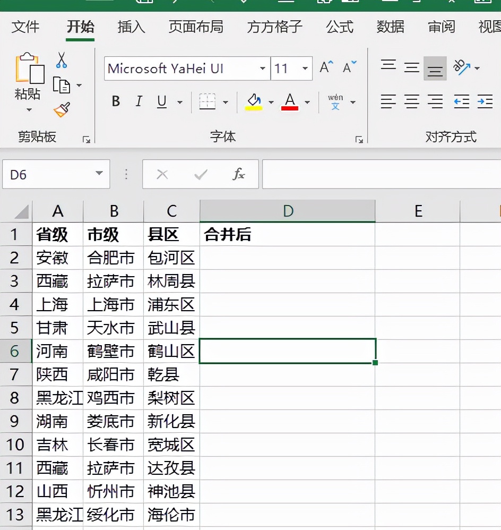The width and height of the screenshot is (501, 530).
Task: Click the Name Box showing D6
Action: (x=56, y=174)
